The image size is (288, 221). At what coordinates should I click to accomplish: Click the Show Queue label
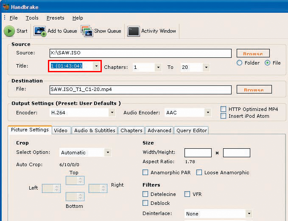click(x=108, y=31)
